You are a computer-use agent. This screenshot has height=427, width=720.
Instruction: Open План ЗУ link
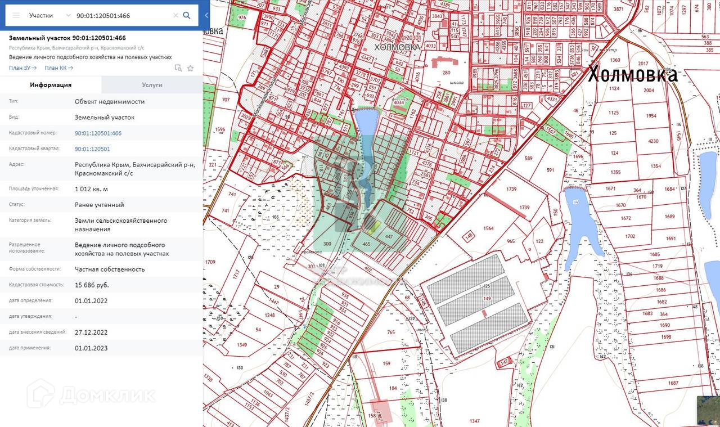(22, 68)
